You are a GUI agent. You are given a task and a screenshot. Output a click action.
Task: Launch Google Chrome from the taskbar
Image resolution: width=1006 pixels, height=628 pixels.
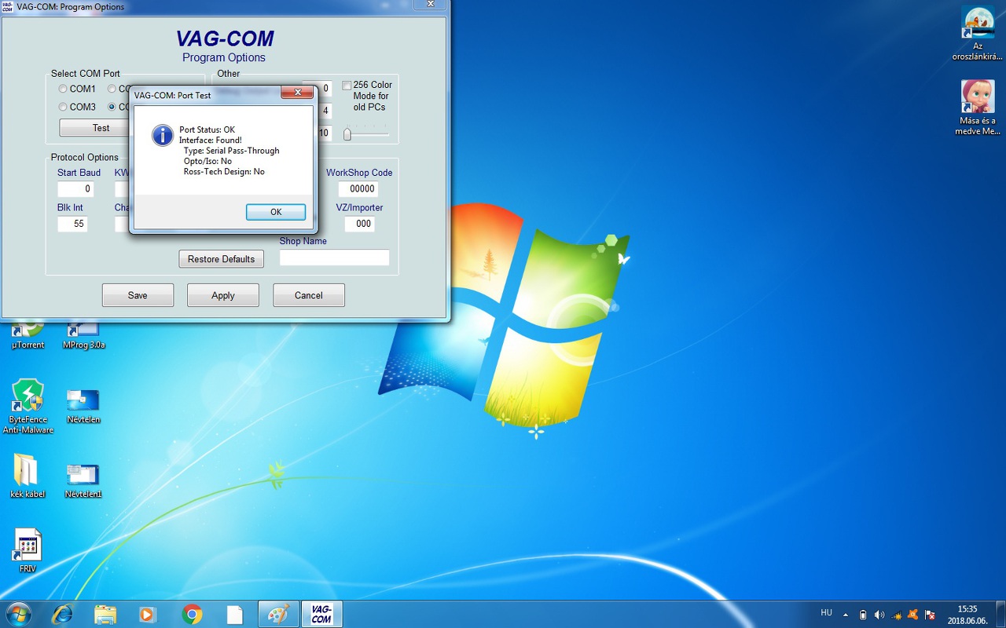[192, 614]
